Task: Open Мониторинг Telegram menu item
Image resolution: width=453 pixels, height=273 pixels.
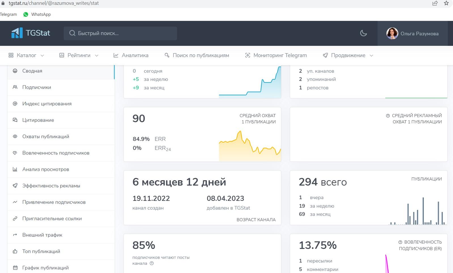Action: coord(276,55)
